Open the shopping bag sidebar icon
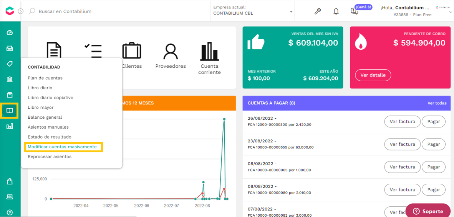 pyautogui.click(x=10, y=181)
